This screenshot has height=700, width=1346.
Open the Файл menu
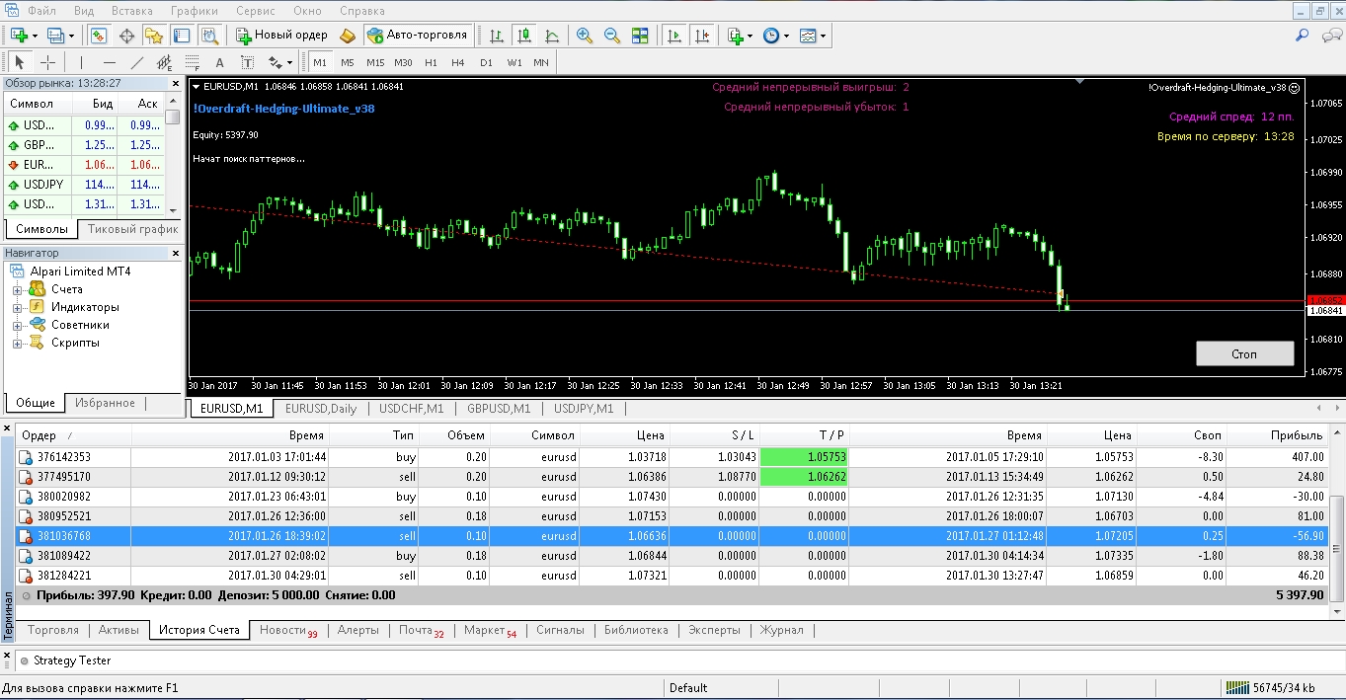pyautogui.click(x=41, y=11)
